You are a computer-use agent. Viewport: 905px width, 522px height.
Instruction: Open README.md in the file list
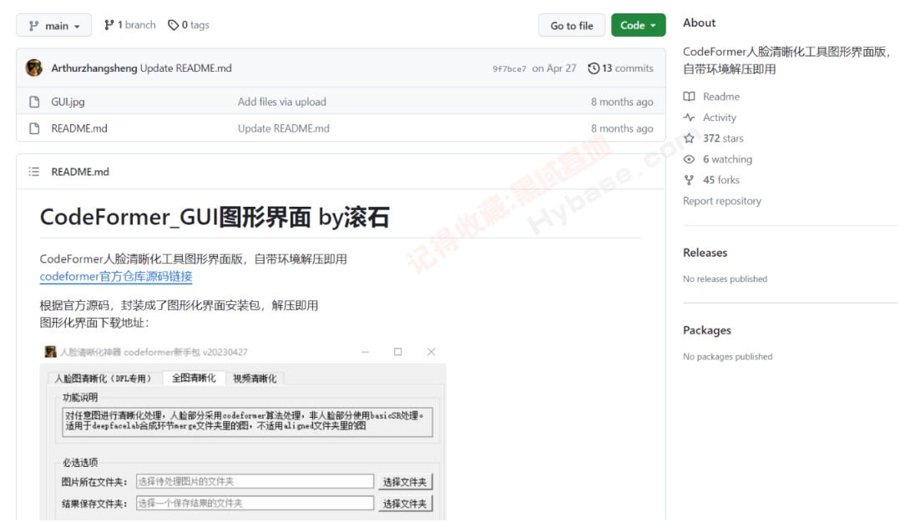(x=79, y=128)
